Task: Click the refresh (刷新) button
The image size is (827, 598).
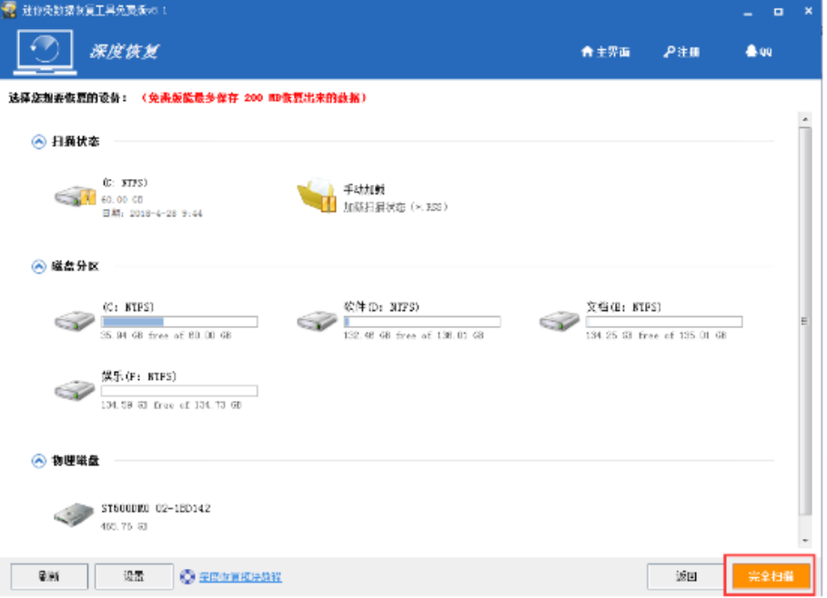Action: (x=49, y=576)
